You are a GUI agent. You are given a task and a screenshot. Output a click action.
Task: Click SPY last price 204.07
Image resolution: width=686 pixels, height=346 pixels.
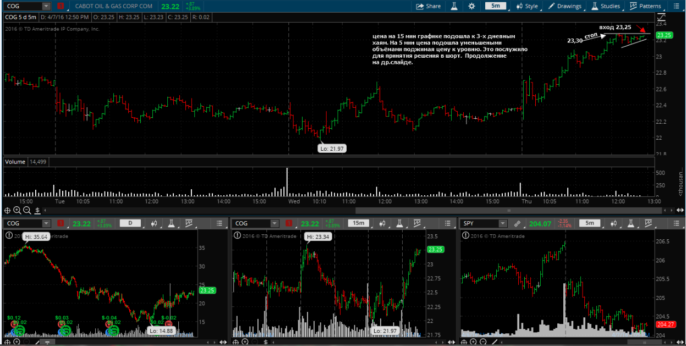point(540,223)
